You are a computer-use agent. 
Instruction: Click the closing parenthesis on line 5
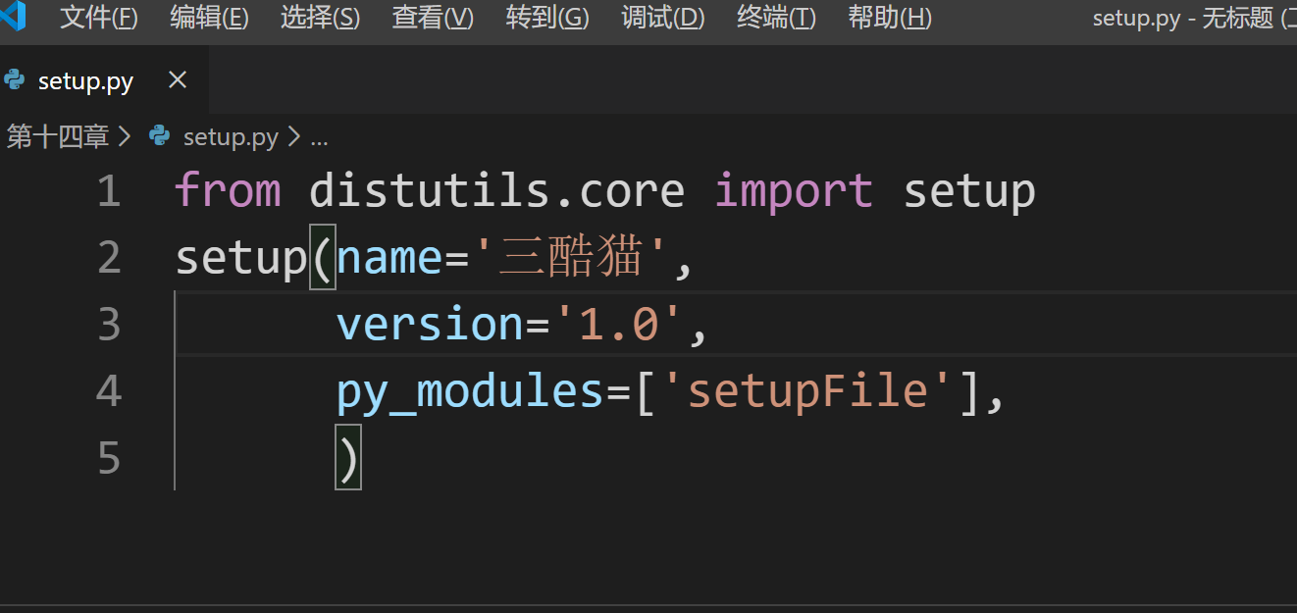(348, 458)
